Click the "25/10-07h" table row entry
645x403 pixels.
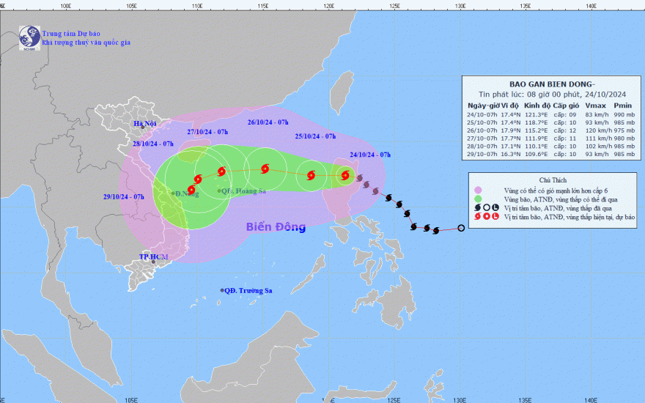(482, 122)
